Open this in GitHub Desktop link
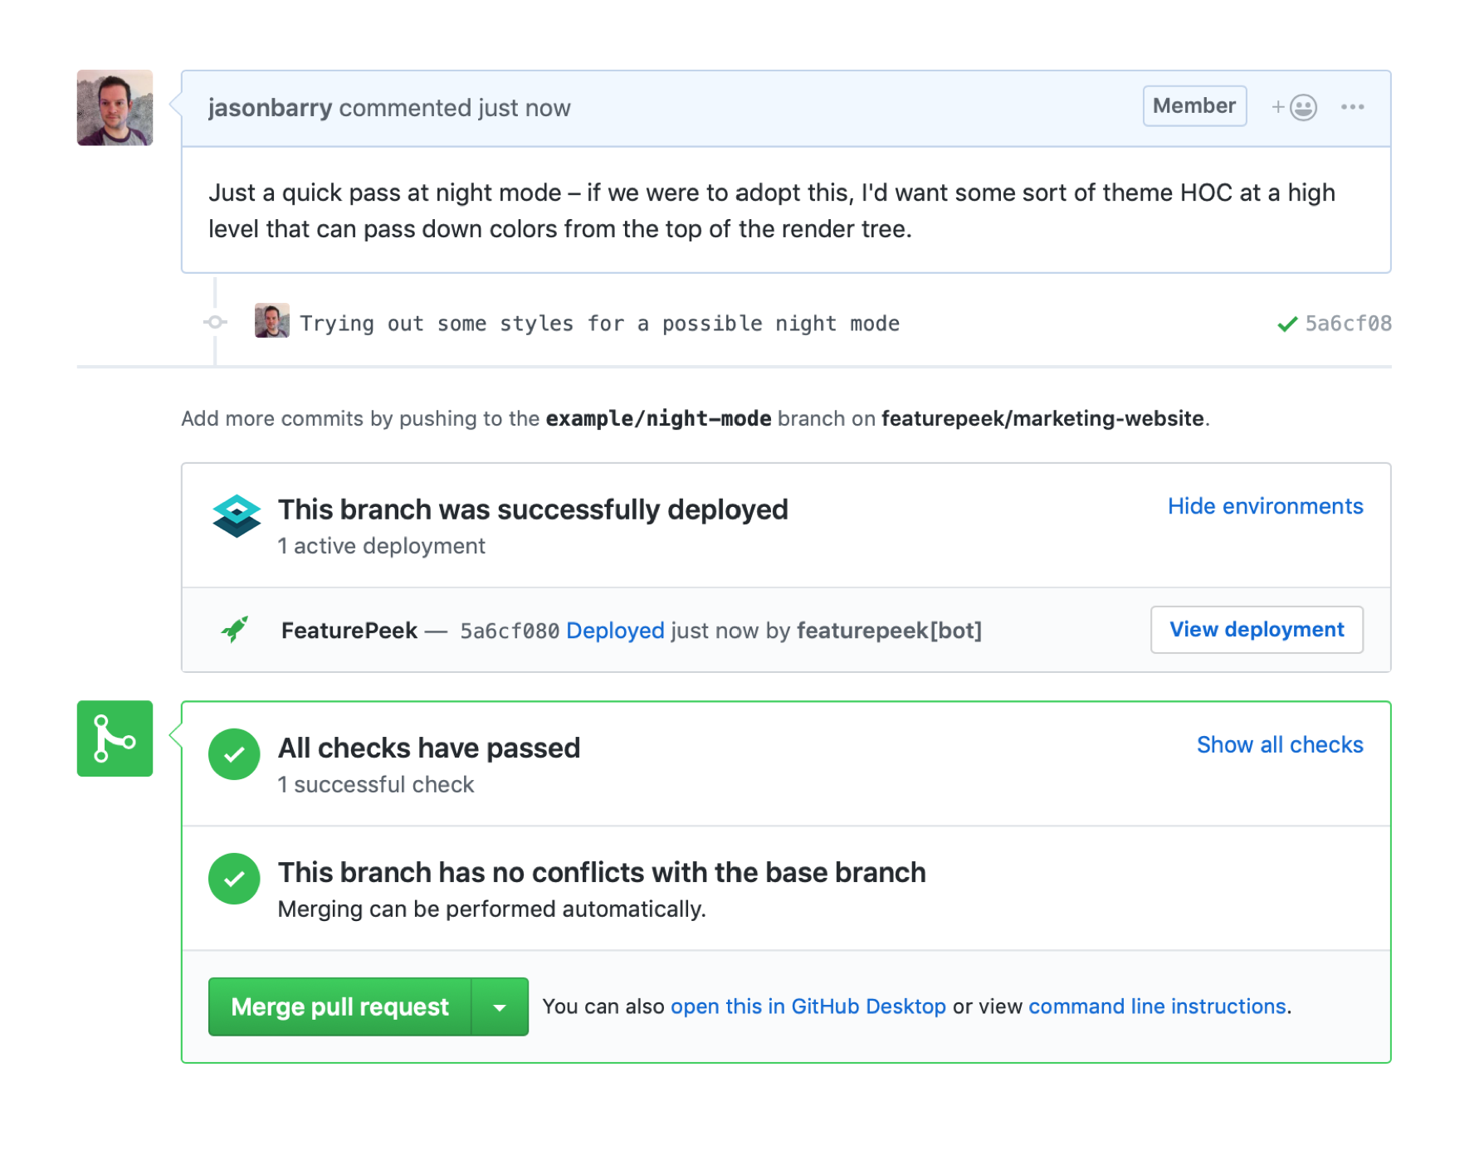The width and height of the screenshot is (1484, 1160). (x=808, y=1006)
